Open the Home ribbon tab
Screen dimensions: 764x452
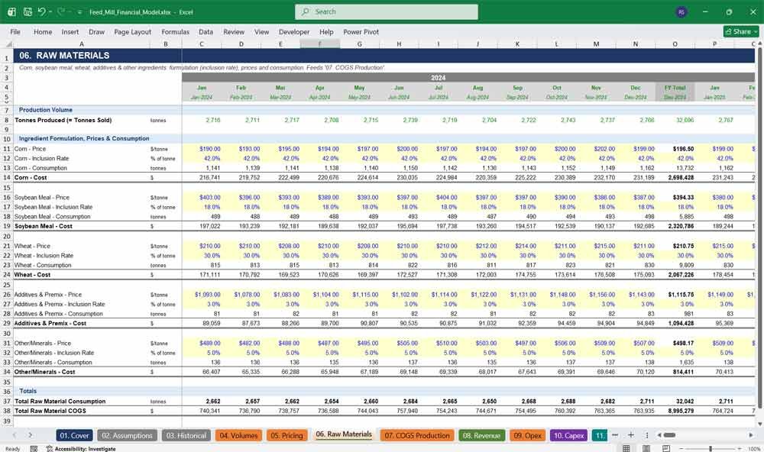43,31
